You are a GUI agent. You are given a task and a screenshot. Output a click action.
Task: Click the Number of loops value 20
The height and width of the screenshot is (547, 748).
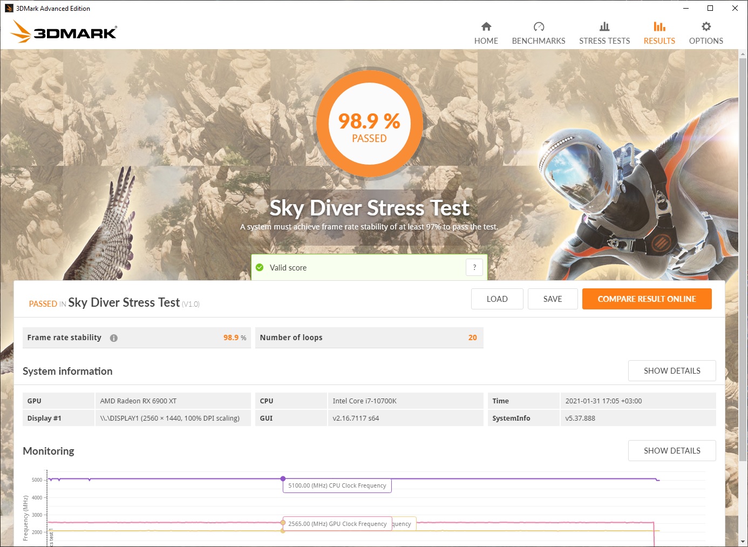pyautogui.click(x=472, y=337)
